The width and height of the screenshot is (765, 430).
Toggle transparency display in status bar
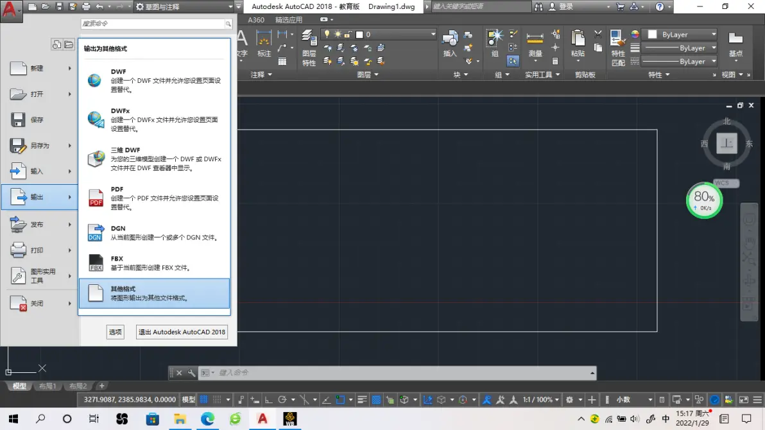376,400
